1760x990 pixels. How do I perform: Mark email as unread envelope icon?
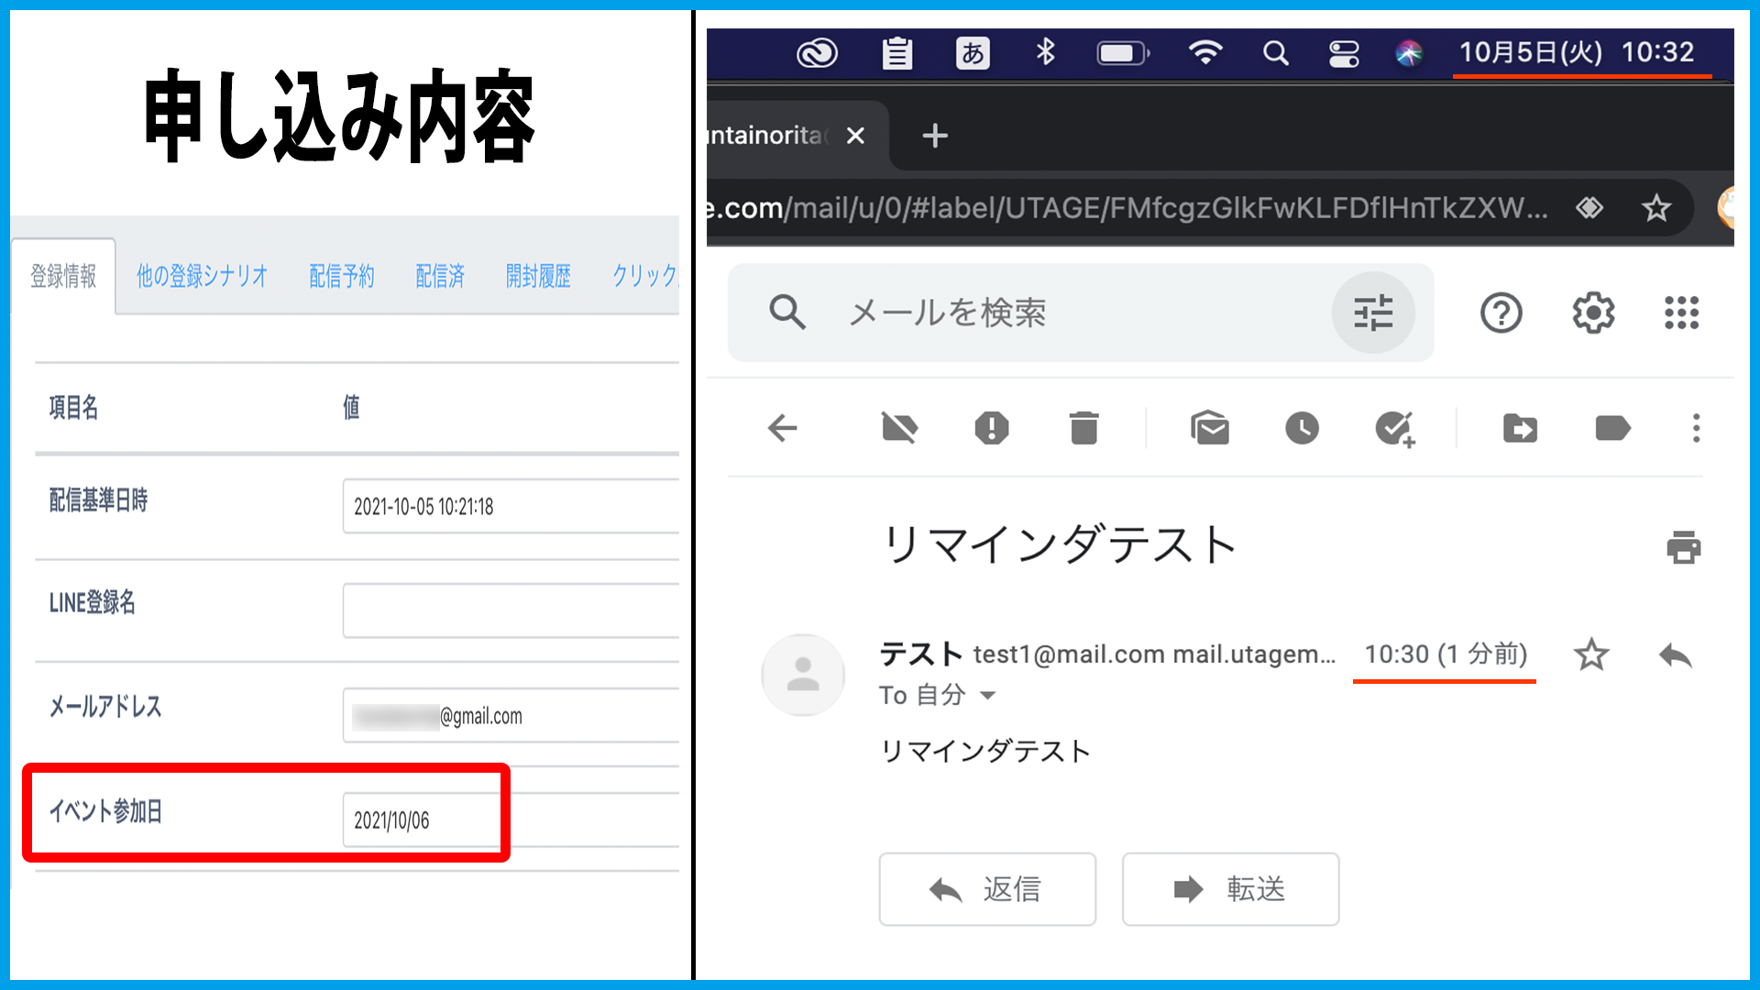click(x=1209, y=428)
